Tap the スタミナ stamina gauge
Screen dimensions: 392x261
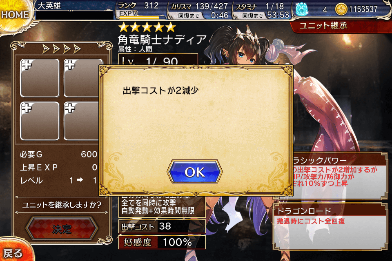(261, 11)
